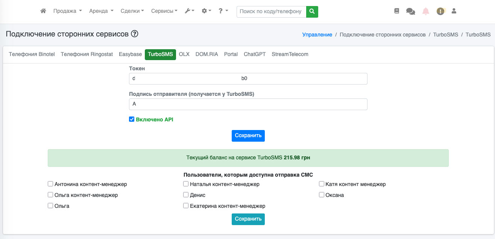Click the exclamation warning icon
The height and width of the screenshot is (239, 495).
click(440, 11)
